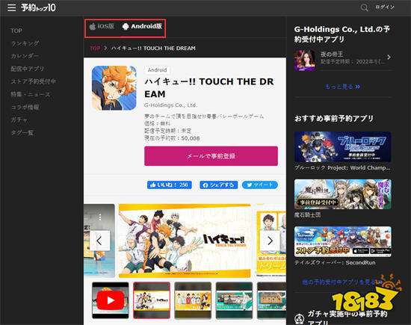
Task: Click the Facebook シェアする button
Action: tap(219, 185)
